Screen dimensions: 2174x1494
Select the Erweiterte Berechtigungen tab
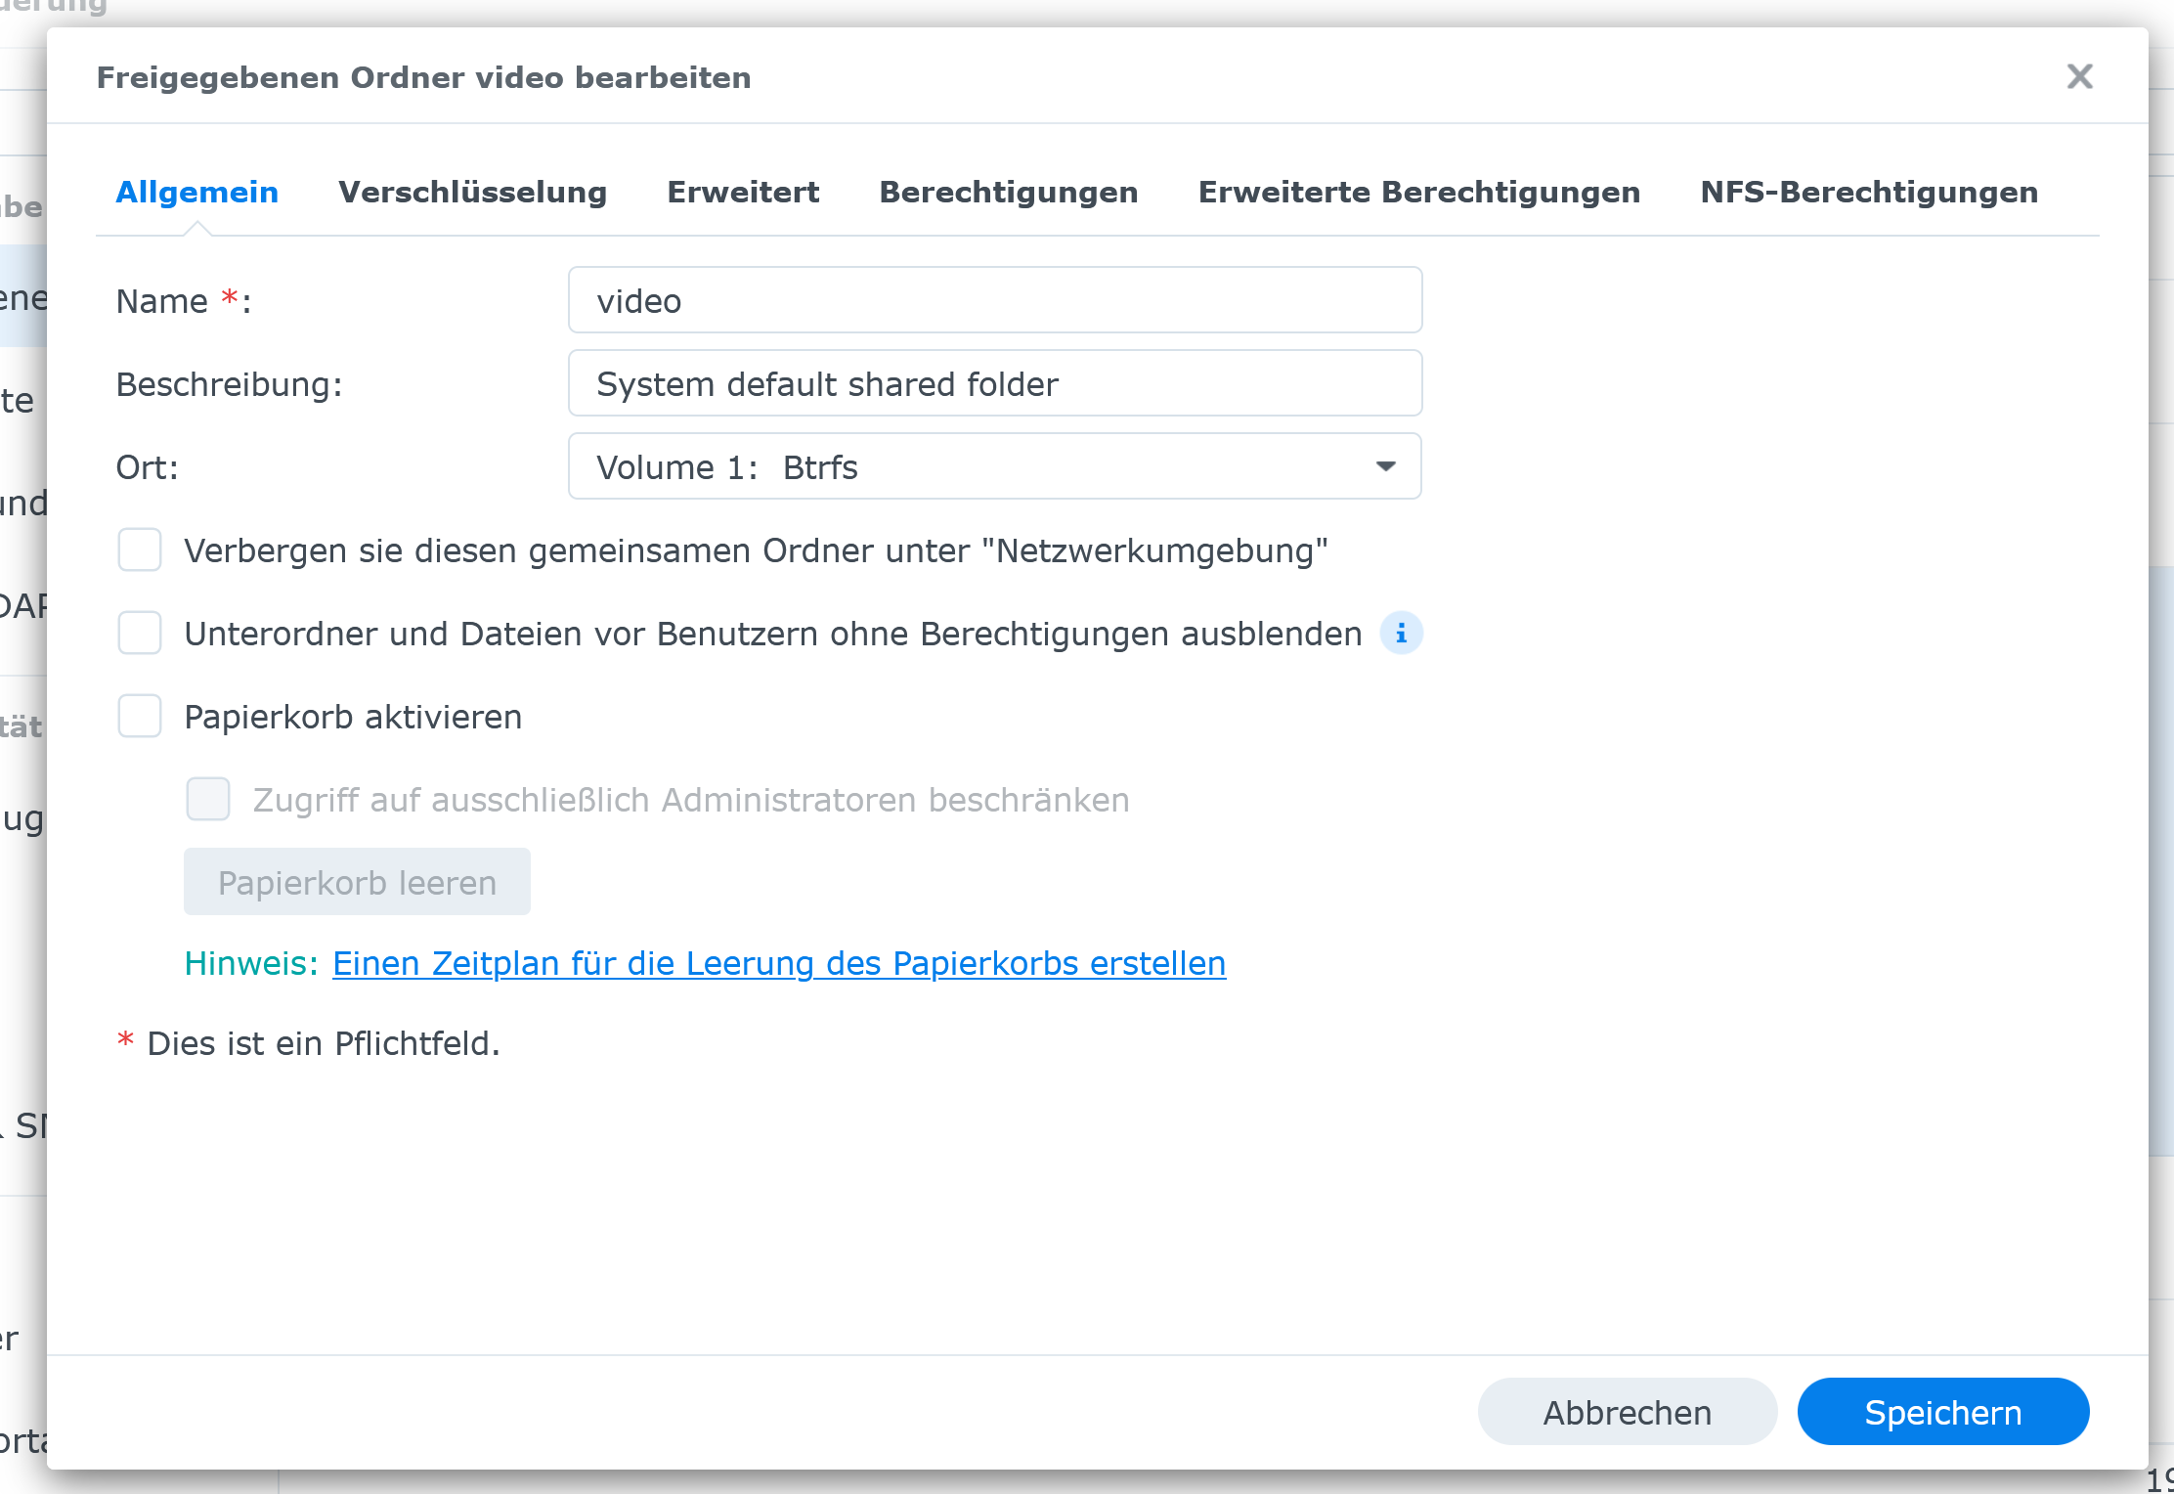[x=1418, y=192]
